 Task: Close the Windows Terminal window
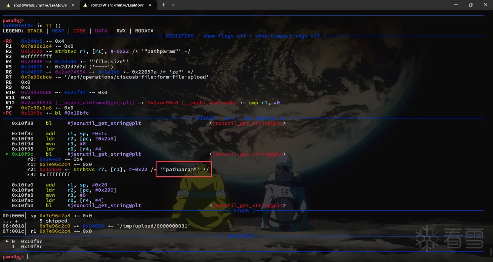(485, 5)
